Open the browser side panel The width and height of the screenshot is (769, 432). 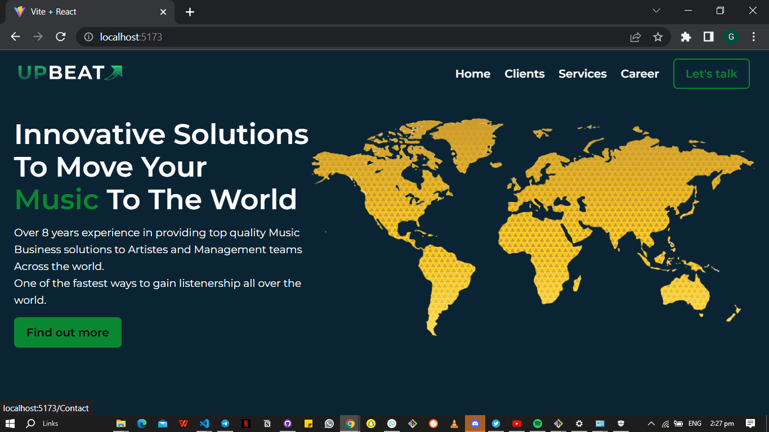pos(709,37)
